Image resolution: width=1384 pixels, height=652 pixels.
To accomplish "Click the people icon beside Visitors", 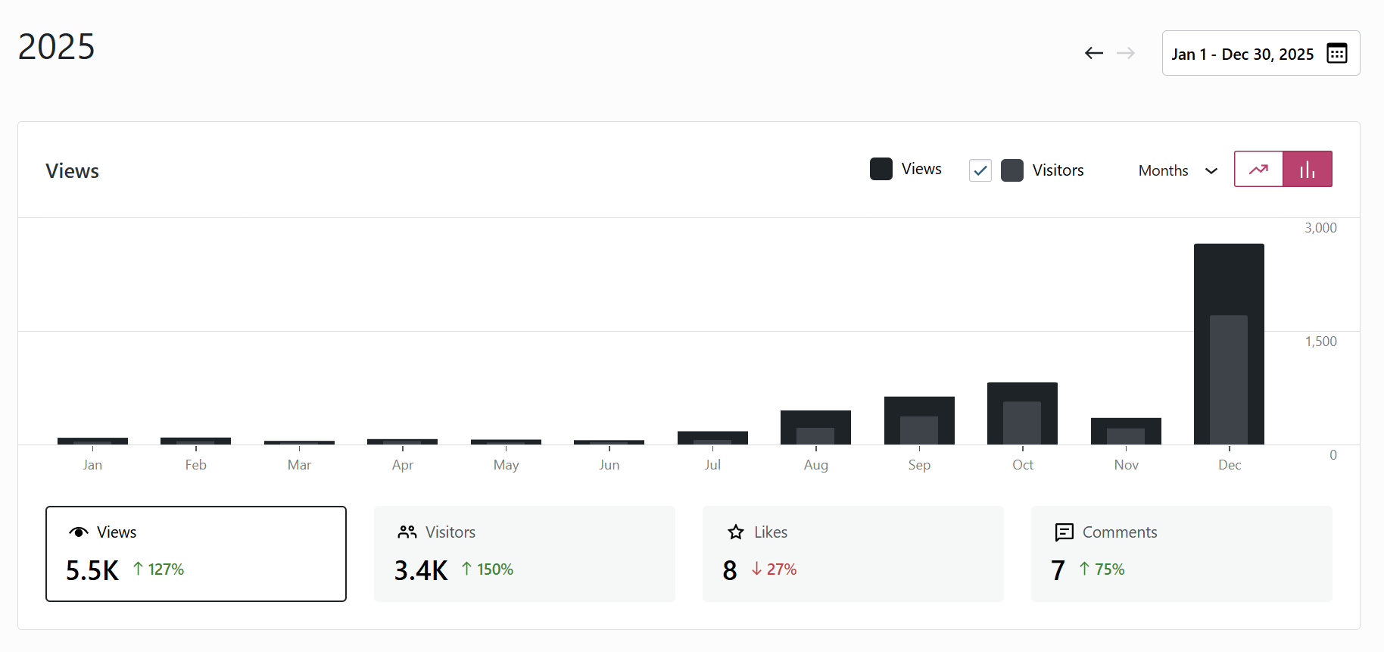I will coord(407,532).
